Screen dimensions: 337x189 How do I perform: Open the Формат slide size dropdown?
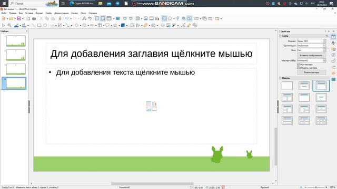(x=311, y=41)
